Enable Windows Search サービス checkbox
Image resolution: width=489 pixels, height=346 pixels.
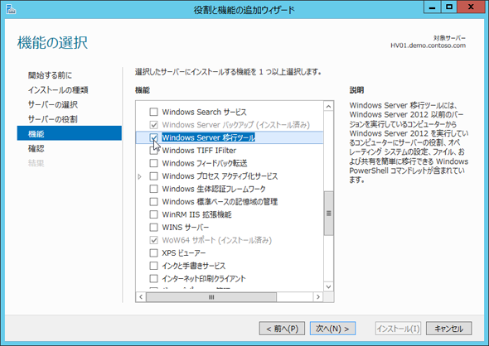[x=153, y=112]
